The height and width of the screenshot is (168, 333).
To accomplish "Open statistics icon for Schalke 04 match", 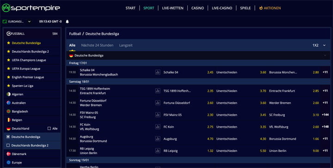I will point(158,72).
